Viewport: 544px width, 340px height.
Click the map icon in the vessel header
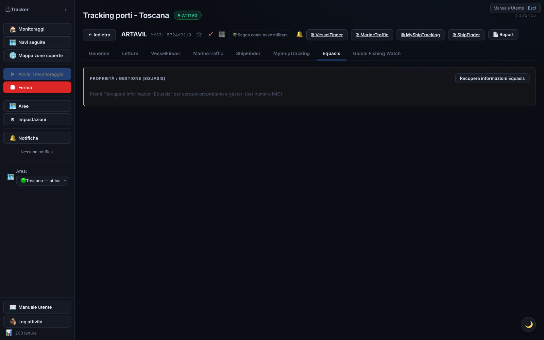tap(222, 34)
